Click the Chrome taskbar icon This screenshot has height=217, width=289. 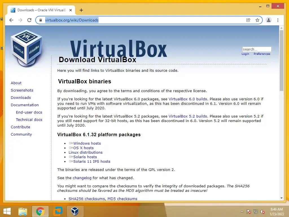click(40, 211)
